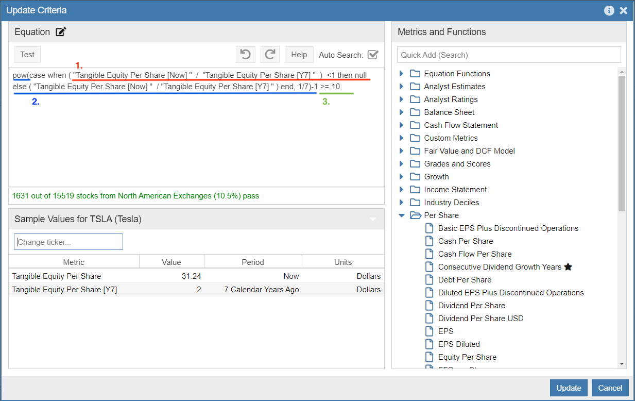Focus the Quick Add search field

point(509,55)
